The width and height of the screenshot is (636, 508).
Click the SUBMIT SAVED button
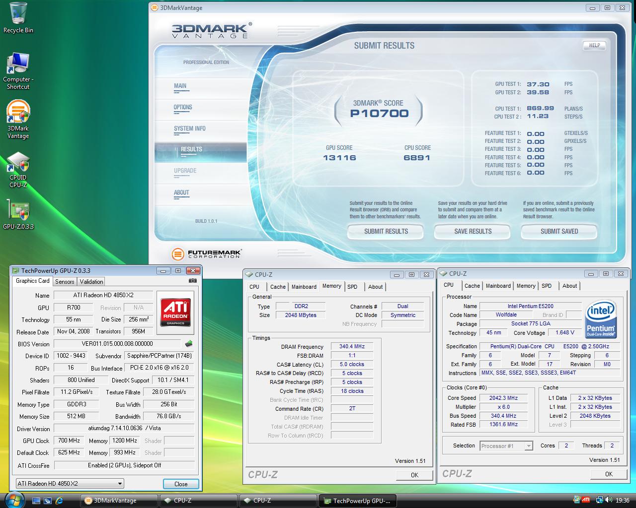tap(559, 231)
